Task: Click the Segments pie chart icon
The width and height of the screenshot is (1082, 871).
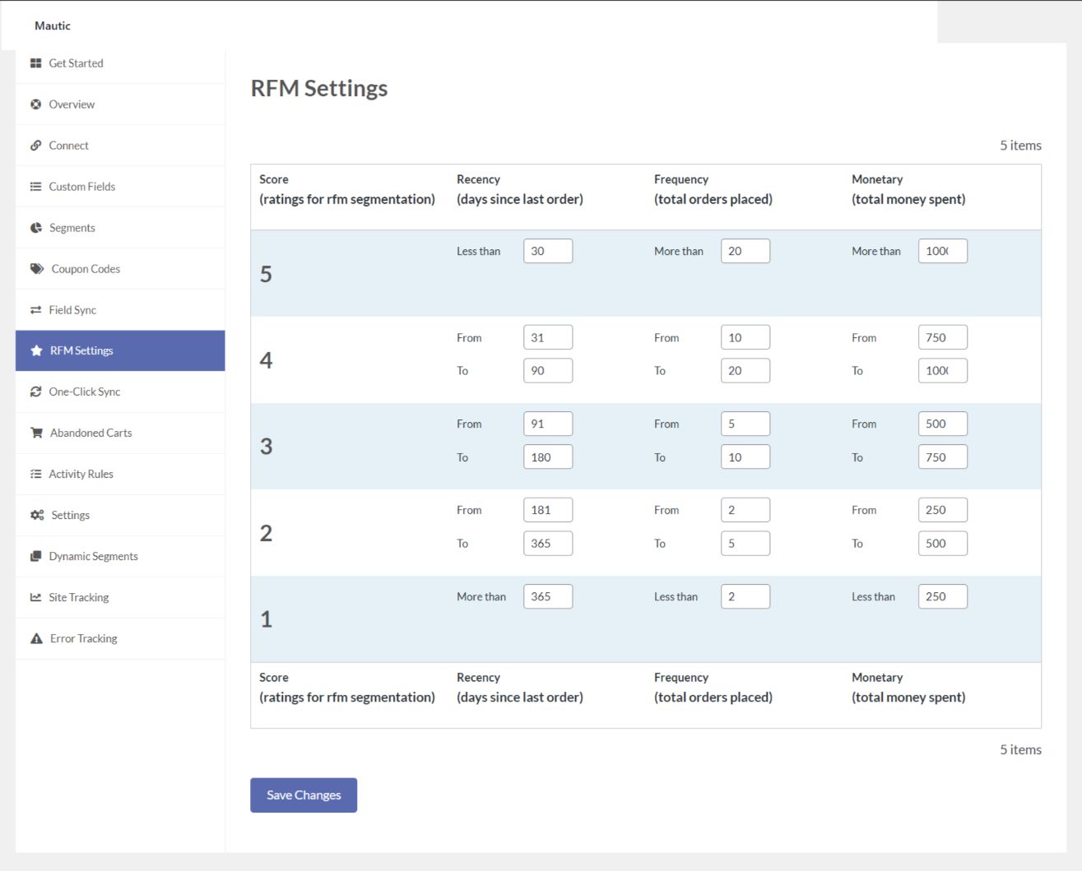Action: pyautogui.click(x=35, y=228)
